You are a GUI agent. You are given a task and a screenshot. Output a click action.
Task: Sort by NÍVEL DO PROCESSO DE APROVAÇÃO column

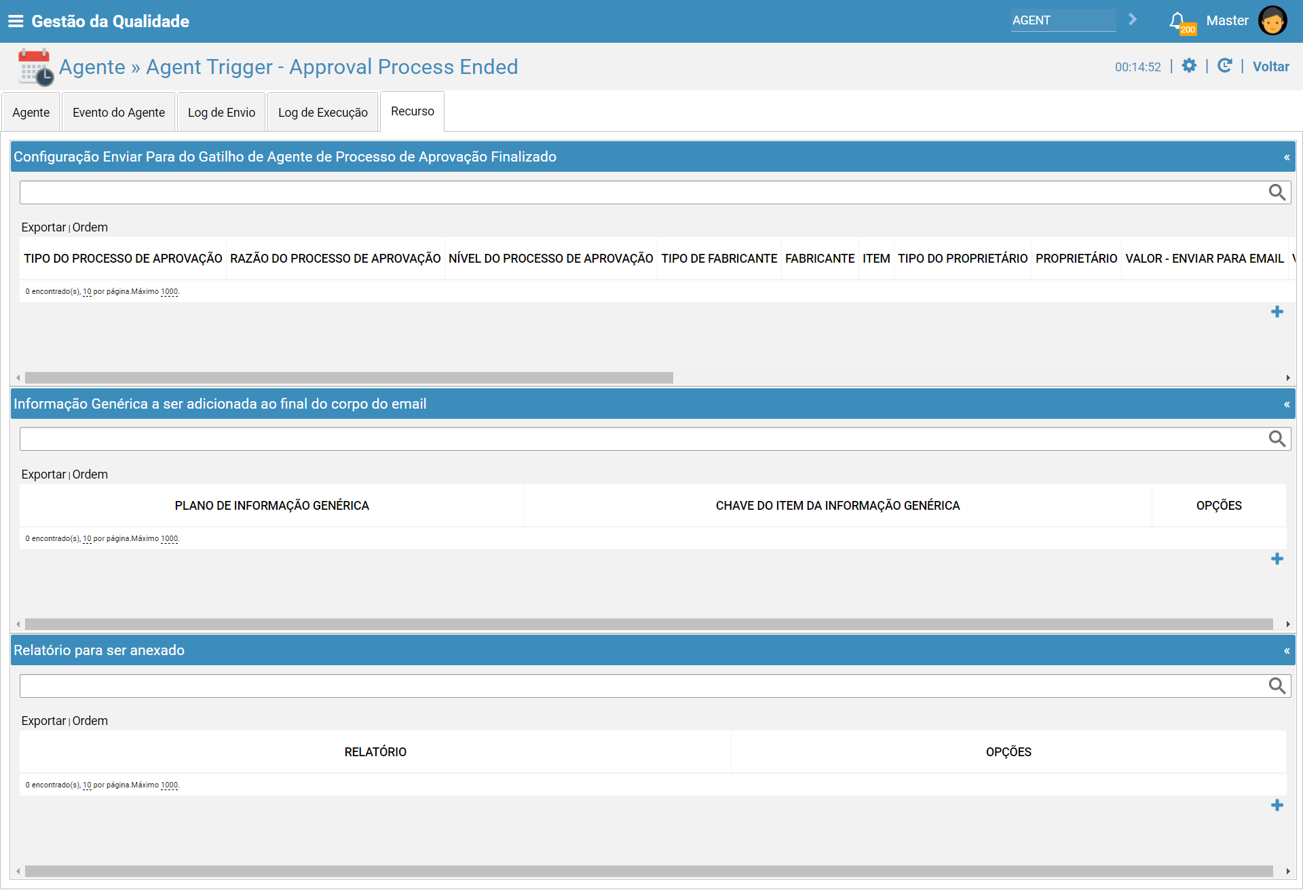(550, 259)
